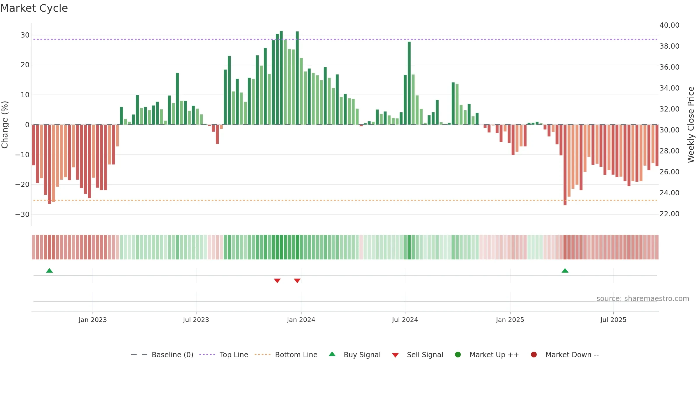Click the gray dashed Baseline legend sample
This screenshot has height=393, width=699.
pos(139,355)
